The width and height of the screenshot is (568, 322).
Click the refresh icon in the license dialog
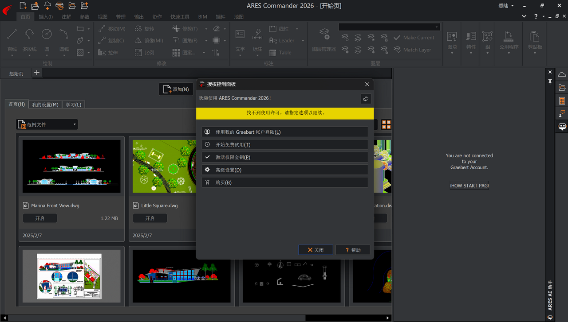click(366, 99)
